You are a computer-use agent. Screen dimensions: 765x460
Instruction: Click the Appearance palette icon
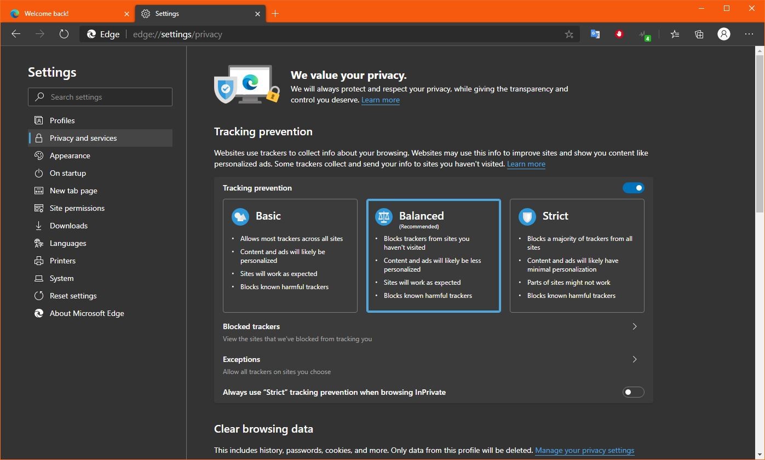(x=38, y=156)
